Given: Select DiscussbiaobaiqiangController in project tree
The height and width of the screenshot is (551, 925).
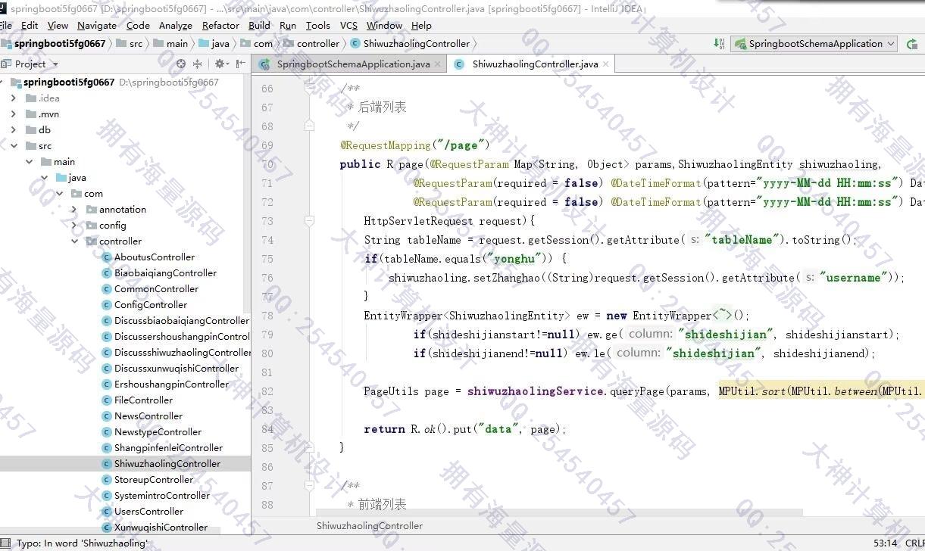Looking at the screenshot, I should tap(182, 321).
